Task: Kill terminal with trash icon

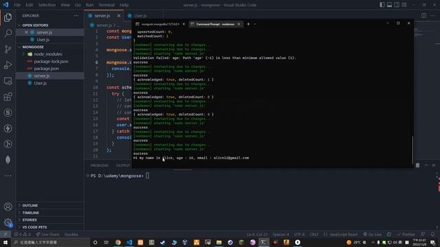Action: tap(417, 165)
